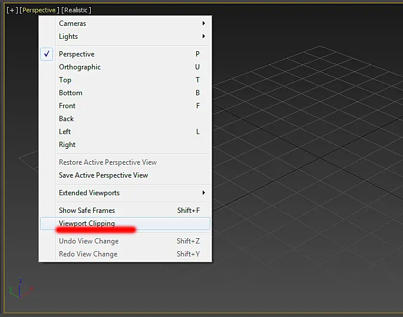Click Save Active Perspective View
This screenshot has width=403, height=317.
click(125, 175)
